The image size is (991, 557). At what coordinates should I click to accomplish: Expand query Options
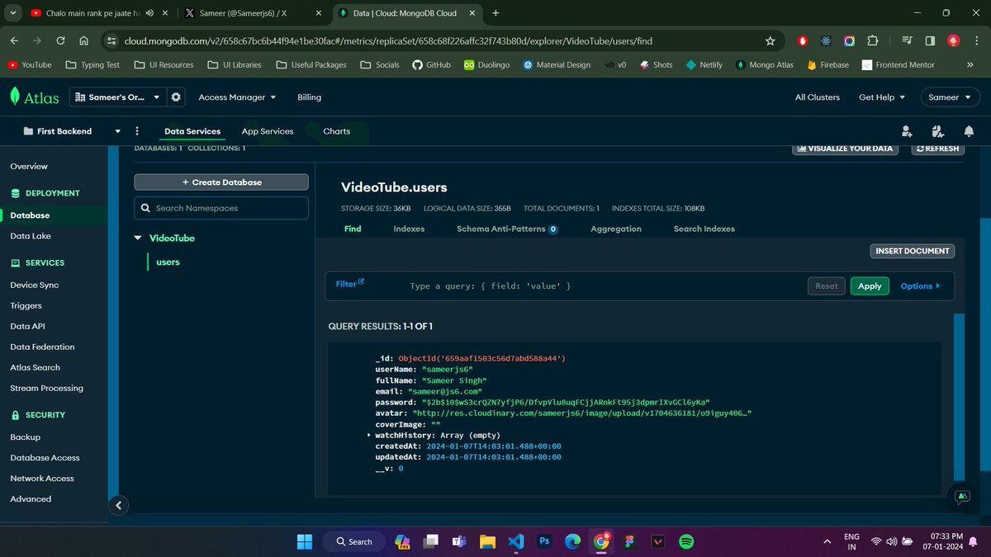(x=920, y=286)
